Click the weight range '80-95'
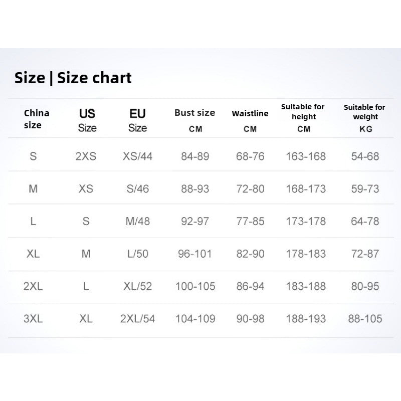 [365, 286]
